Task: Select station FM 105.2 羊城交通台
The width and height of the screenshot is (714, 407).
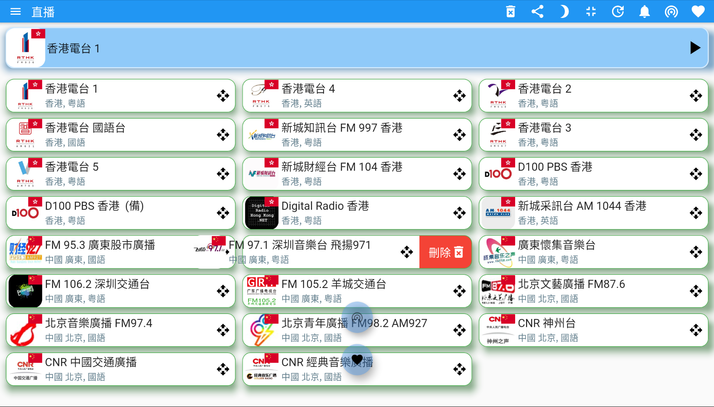Action: point(357,291)
